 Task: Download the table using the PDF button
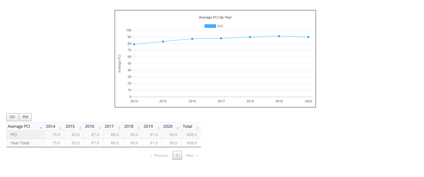(25, 117)
